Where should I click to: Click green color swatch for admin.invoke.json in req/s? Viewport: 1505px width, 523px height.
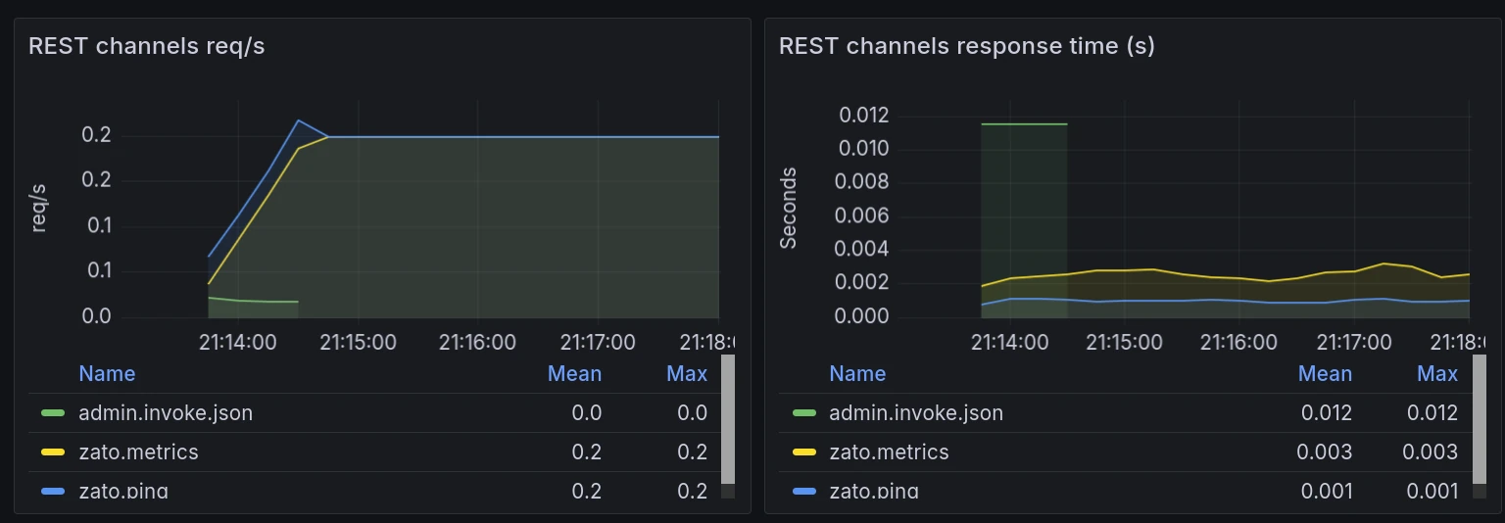53,413
